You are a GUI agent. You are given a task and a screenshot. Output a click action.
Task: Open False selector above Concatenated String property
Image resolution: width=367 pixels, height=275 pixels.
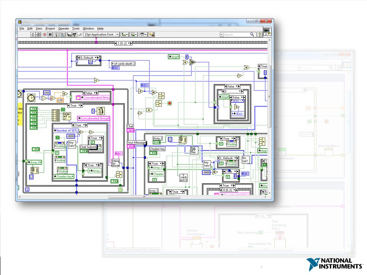pos(90,93)
